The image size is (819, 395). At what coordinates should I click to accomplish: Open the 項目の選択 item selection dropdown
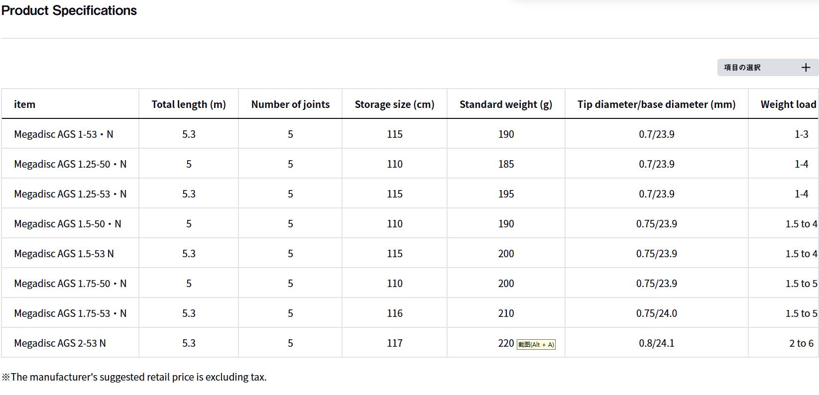pos(742,68)
